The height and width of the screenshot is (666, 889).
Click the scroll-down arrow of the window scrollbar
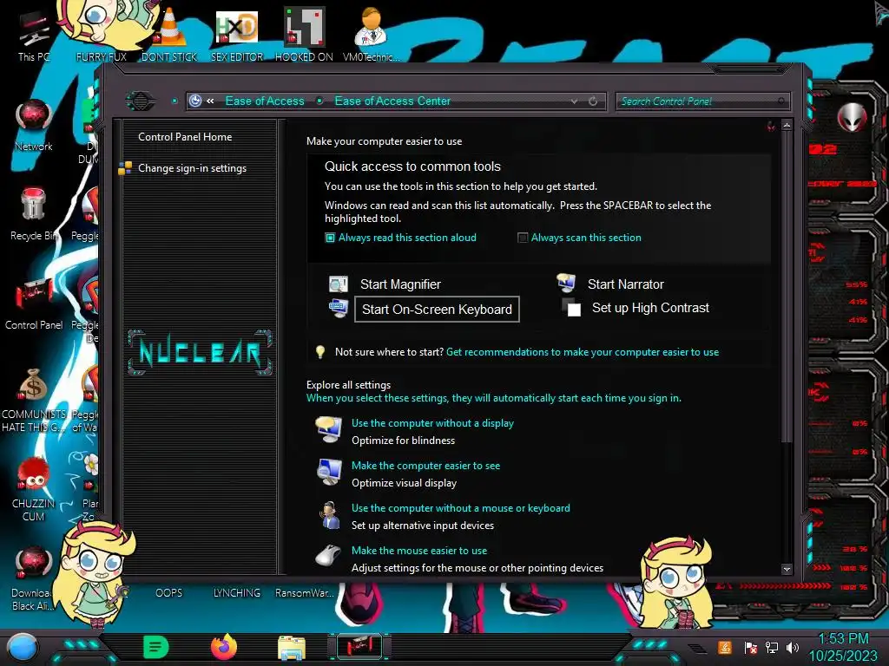[x=787, y=569]
